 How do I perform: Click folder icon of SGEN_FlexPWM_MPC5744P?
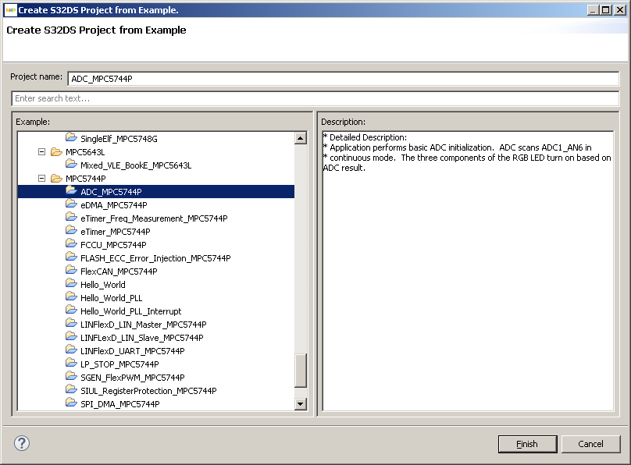click(71, 377)
